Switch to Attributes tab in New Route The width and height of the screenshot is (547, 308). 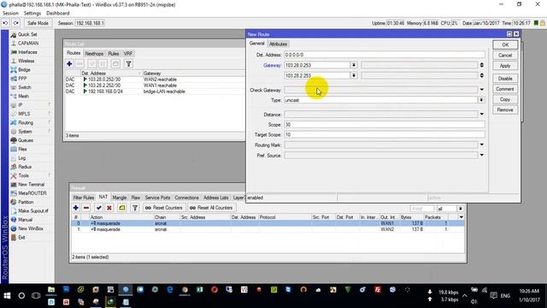click(278, 44)
